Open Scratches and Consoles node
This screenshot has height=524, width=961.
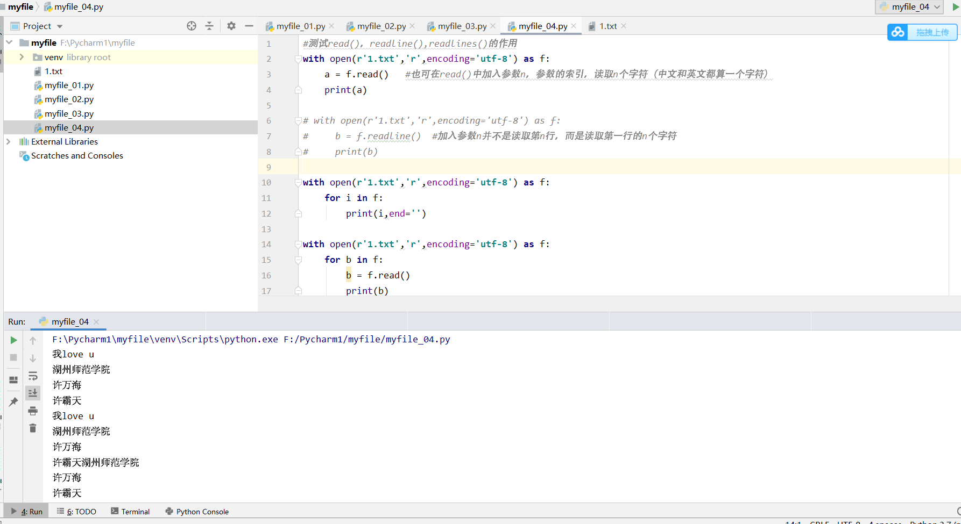[x=77, y=155]
